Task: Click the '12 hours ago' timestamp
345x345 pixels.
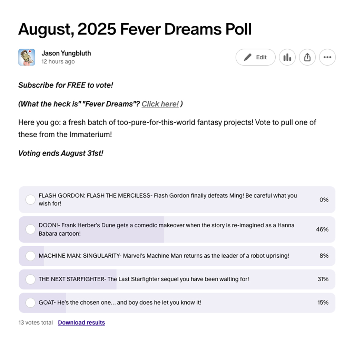Action: click(58, 62)
